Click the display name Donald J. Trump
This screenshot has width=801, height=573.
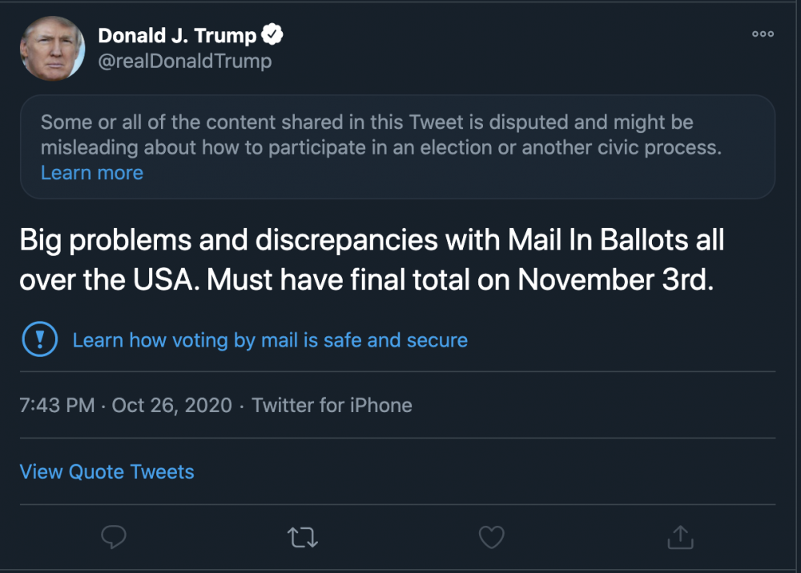177,35
